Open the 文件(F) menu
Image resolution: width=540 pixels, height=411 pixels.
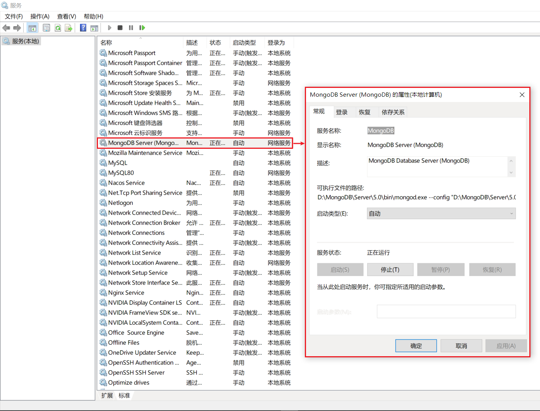(x=14, y=16)
